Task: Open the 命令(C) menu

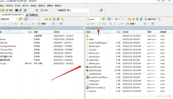Action: (x=26, y=5)
